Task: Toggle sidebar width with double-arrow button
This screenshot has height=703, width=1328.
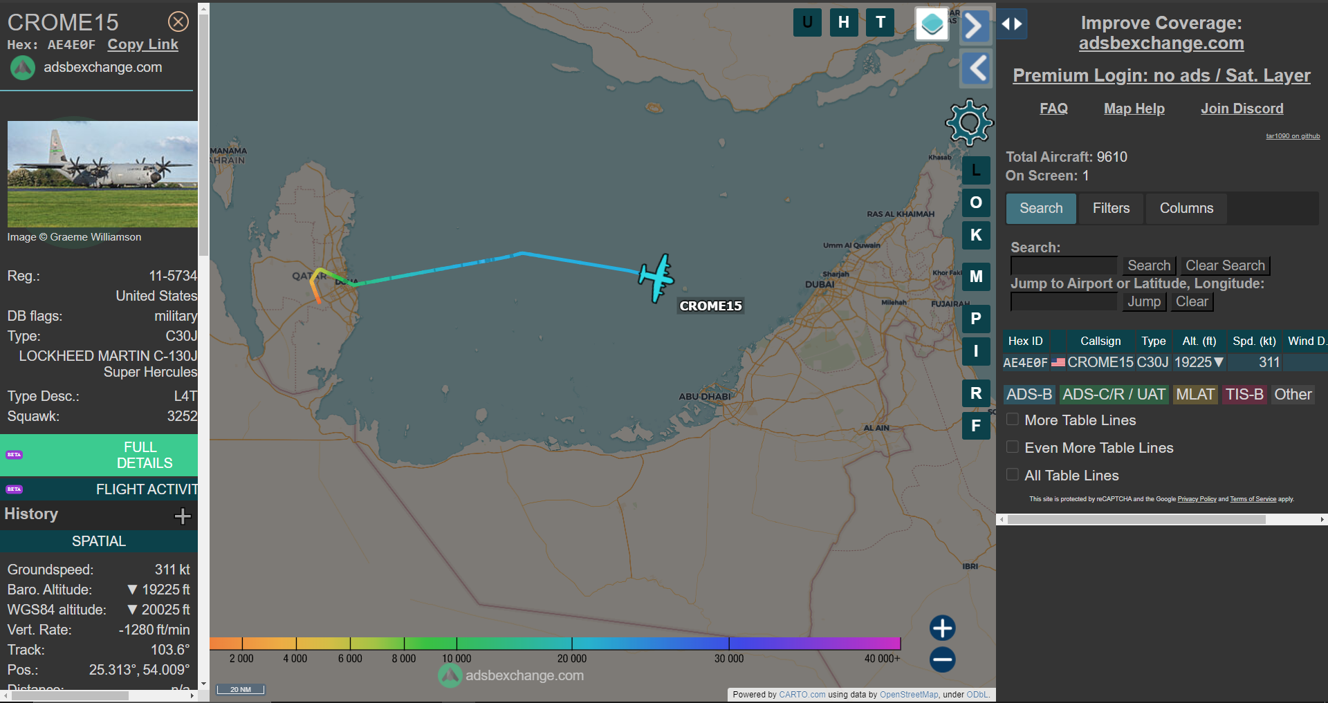Action: [1012, 24]
